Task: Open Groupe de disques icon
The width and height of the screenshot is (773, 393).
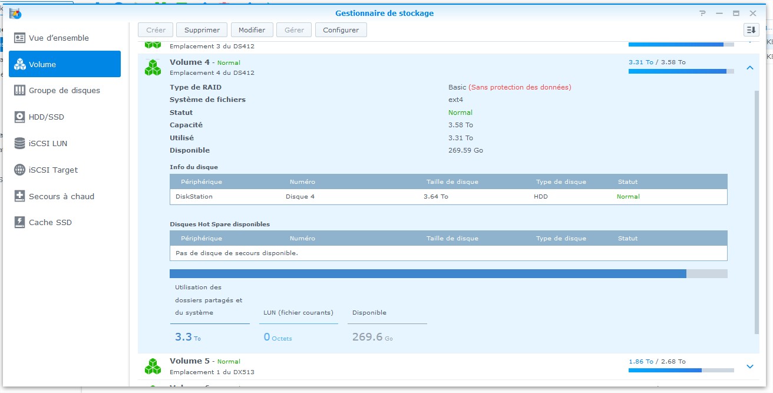Action: coord(19,90)
